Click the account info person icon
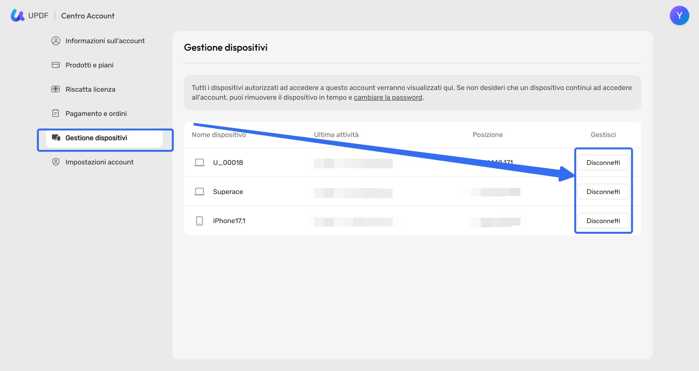699x371 pixels. pyautogui.click(x=56, y=41)
